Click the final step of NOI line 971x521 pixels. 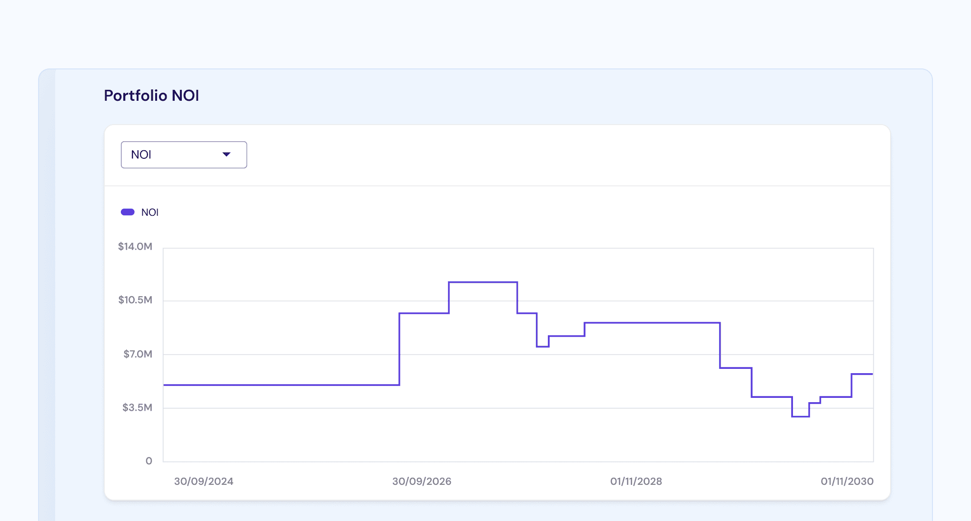(862, 374)
